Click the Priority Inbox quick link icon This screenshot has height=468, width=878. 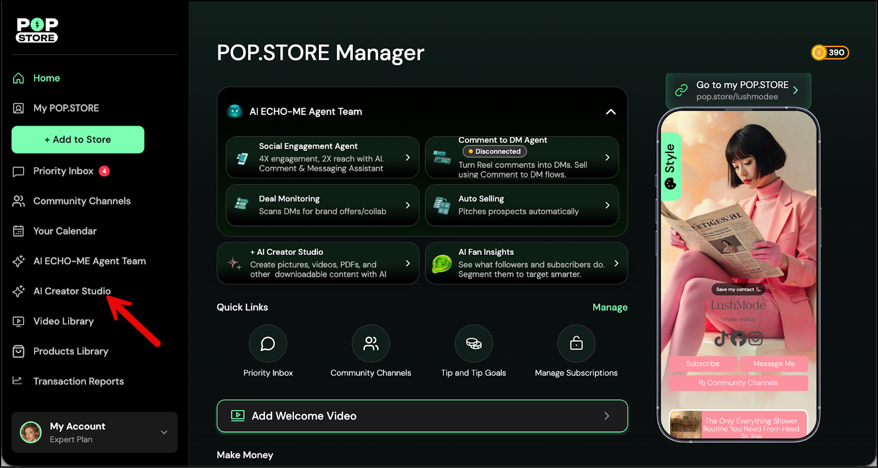[x=268, y=344]
